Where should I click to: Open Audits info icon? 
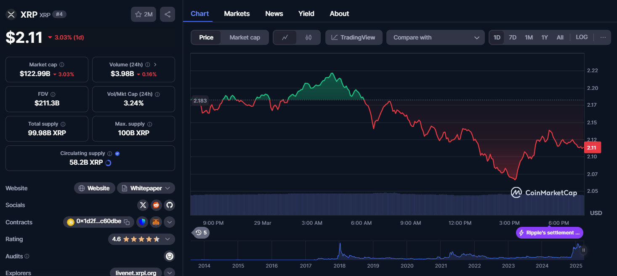click(x=27, y=256)
